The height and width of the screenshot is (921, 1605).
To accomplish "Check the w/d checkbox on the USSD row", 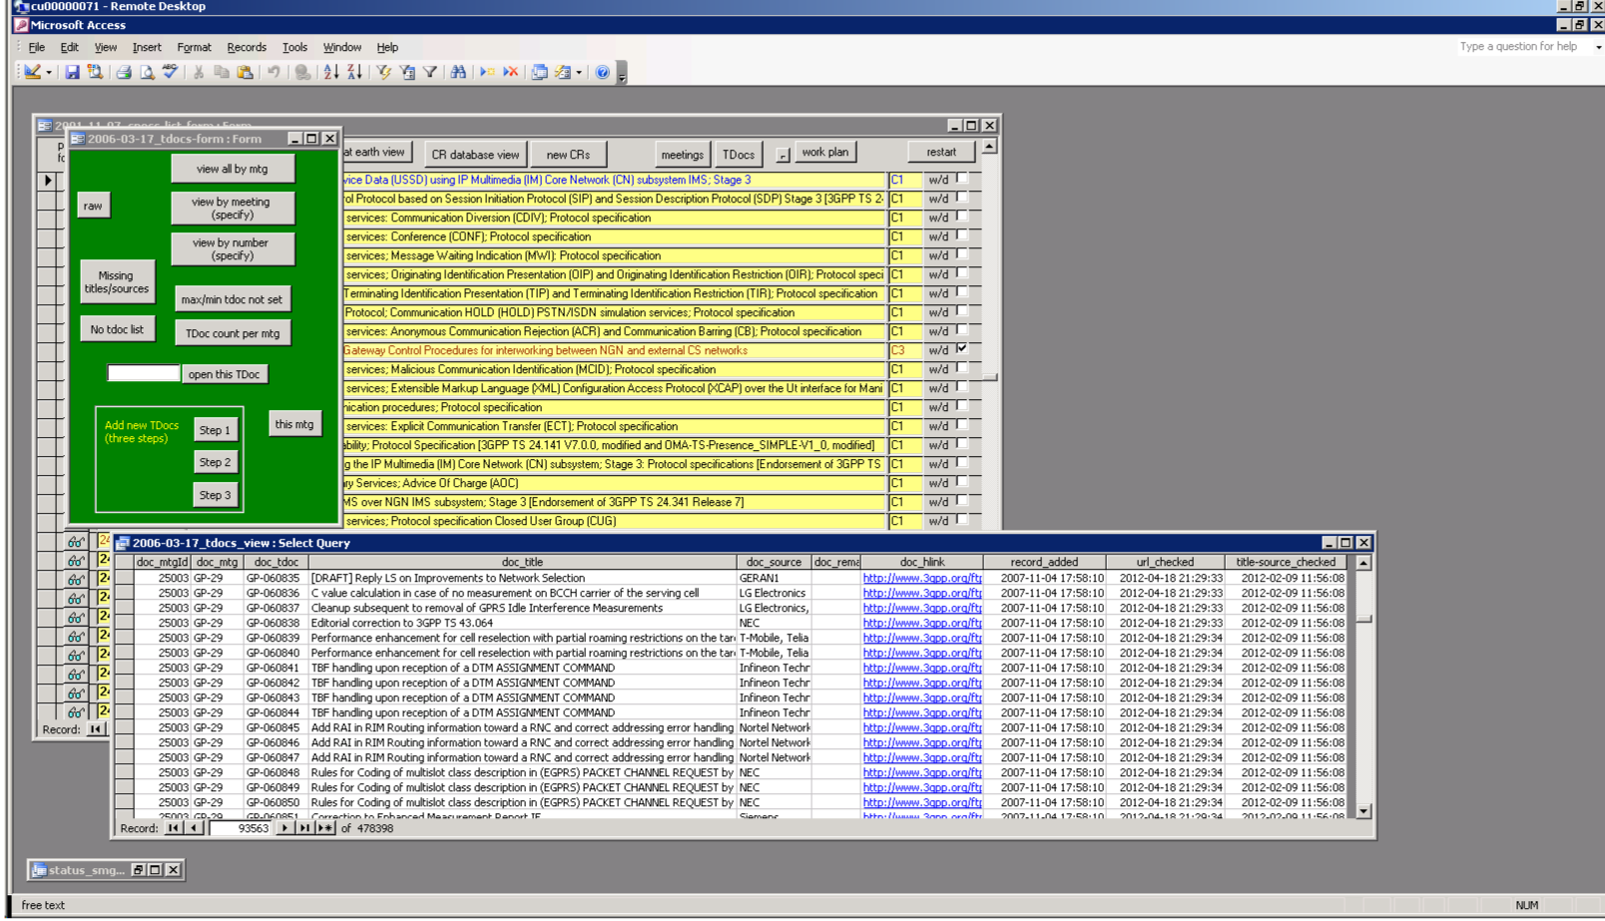I will click(962, 179).
